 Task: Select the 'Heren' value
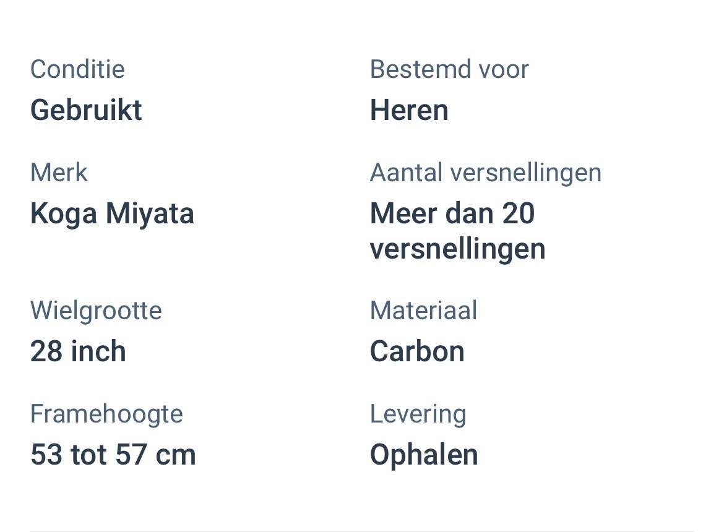(x=409, y=111)
